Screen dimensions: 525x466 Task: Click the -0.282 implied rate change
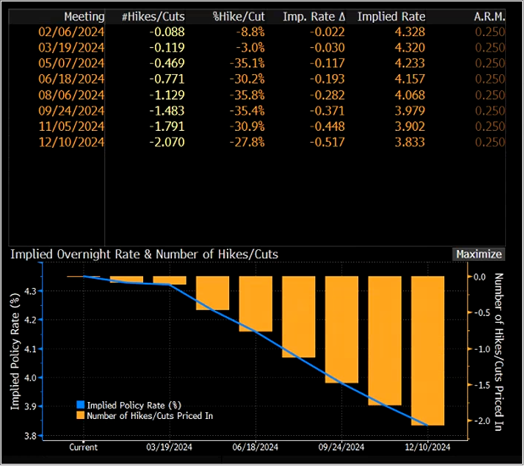pos(327,95)
